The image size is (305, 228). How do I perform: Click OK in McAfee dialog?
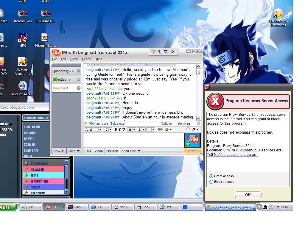click(248, 195)
